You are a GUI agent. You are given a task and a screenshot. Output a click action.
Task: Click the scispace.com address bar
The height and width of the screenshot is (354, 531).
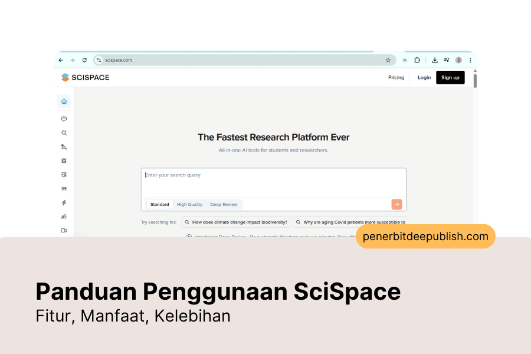coord(244,60)
